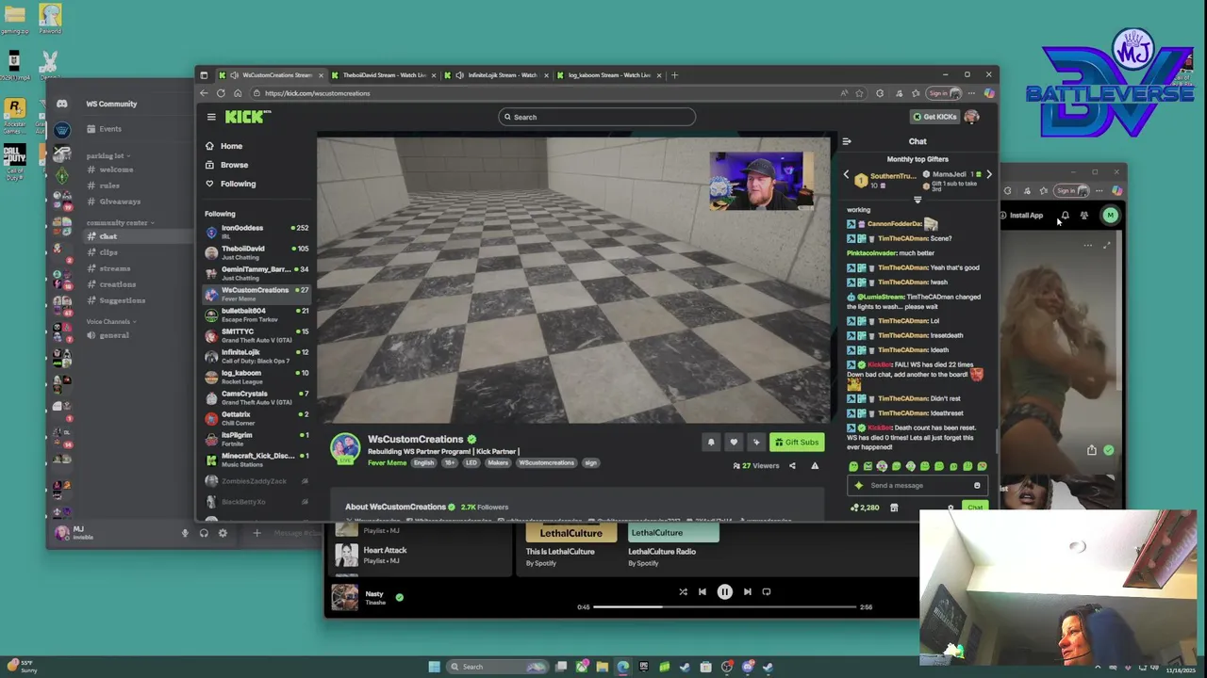
Task: Open the Windows Start menu
Action: click(x=434, y=667)
